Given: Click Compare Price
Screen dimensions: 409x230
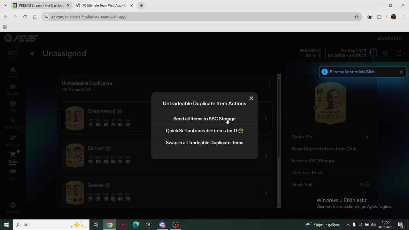Looking at the screenshot, I should pos(330,173).
